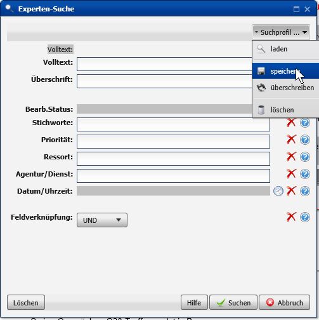Cancel with the Abbruch button

click(284, 303)
